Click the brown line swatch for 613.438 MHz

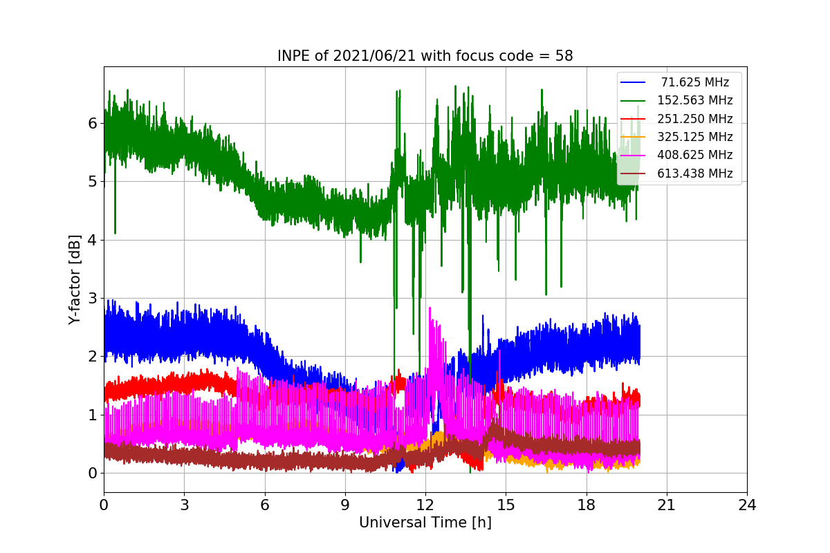[x=634, y=174]
